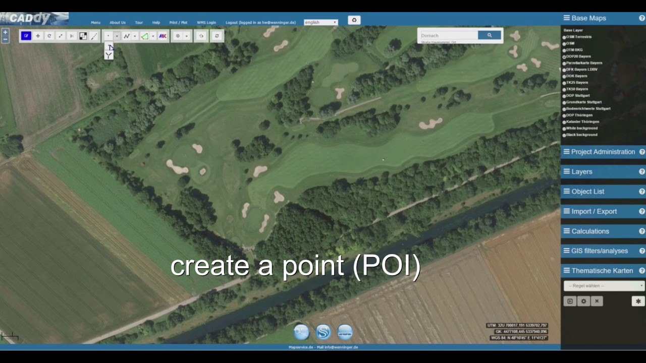The height and width of the screenshot is (363, 646).
Task: Click the X remove rule button
Action: point(597,301)
